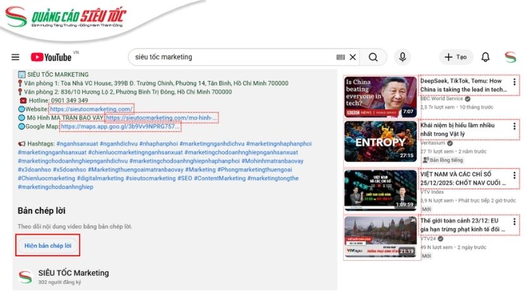Screen dimensions: 530x303
Task: Open DeepSeek, TikTok, Temu video title
Action: (463, 85)
